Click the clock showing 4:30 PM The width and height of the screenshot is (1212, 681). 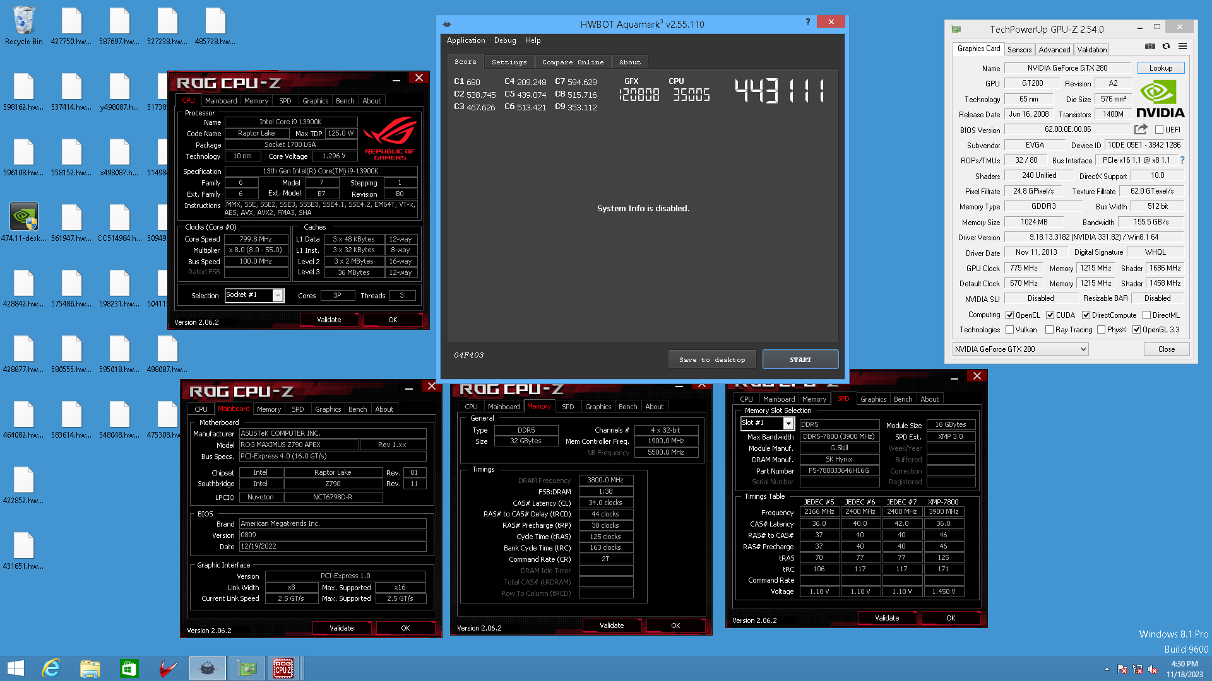pyautogui.click(x=1184, y=664)
